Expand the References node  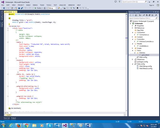click(x=133, y=28)
